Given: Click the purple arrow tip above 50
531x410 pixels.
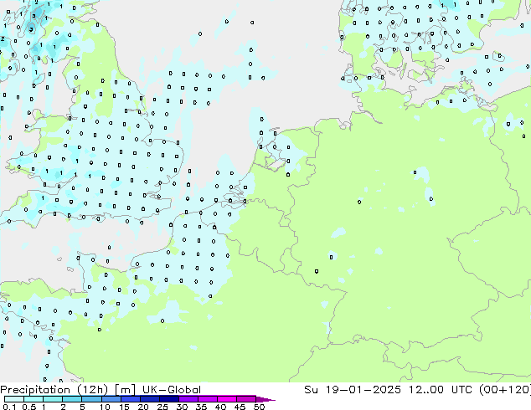Looking at the screenshot, I should tap(265, 399).
